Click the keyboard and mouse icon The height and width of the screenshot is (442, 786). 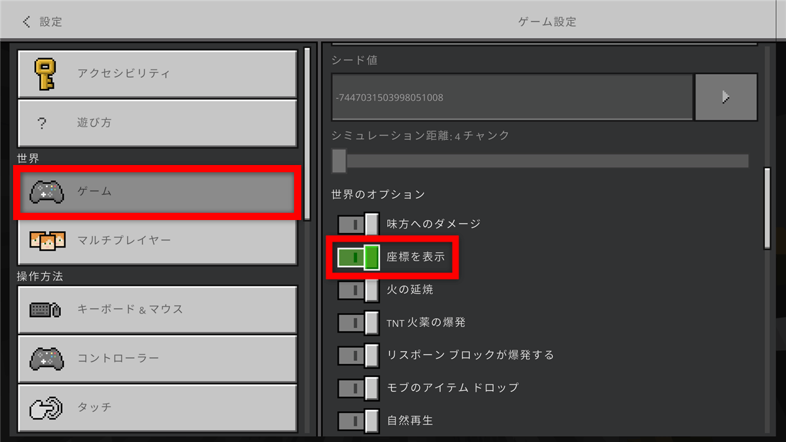[x=46, y=309]
